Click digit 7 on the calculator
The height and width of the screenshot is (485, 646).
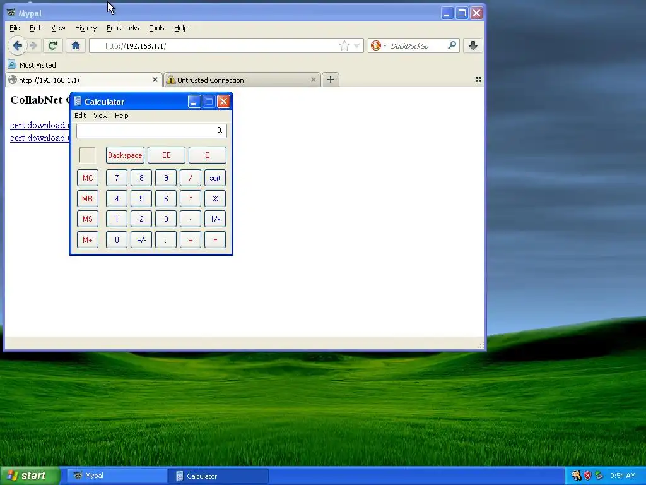pos(117,177)
